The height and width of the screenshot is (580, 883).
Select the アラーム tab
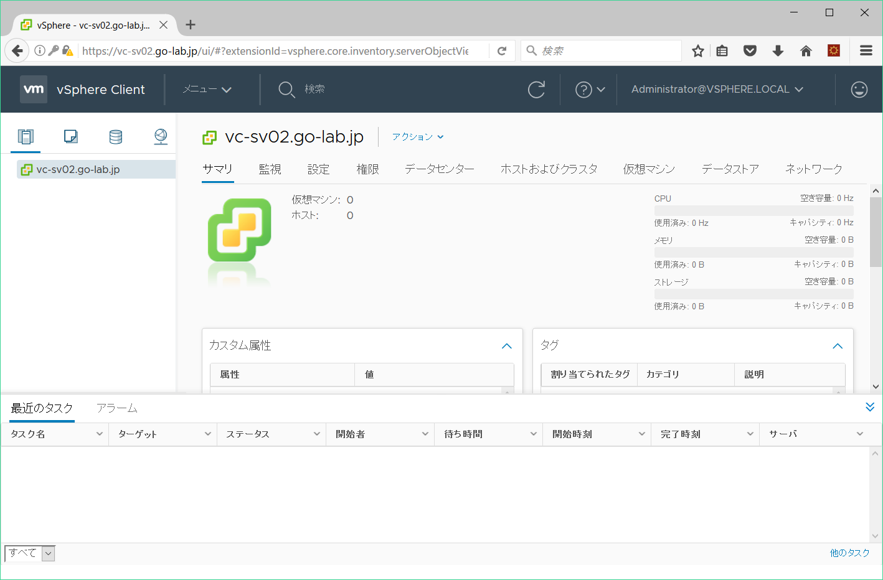coord(117,408)
